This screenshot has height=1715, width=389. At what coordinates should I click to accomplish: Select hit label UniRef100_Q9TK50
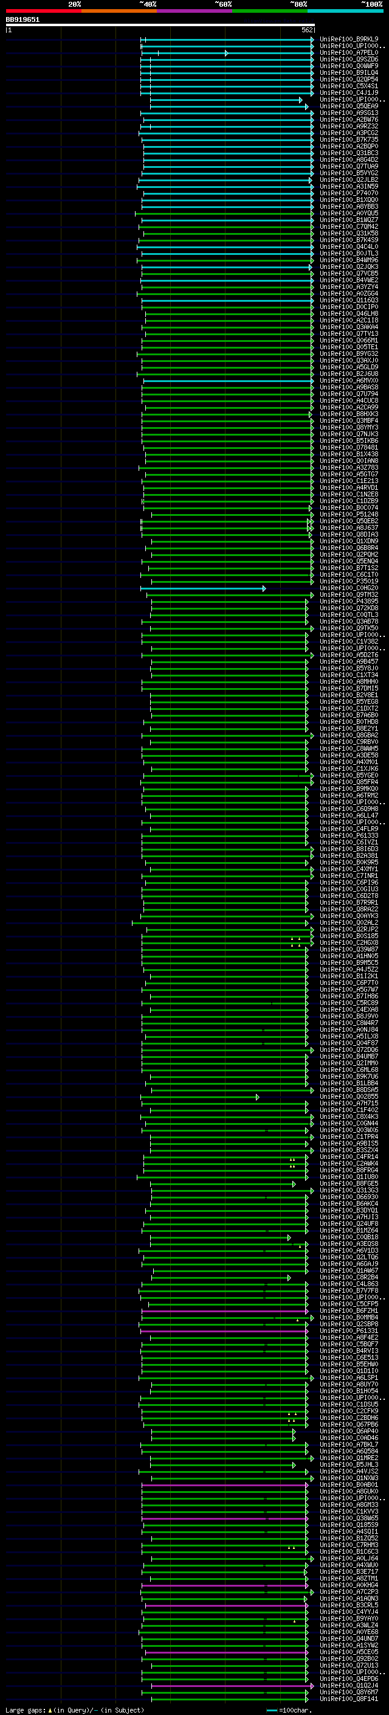pos(349,628)
